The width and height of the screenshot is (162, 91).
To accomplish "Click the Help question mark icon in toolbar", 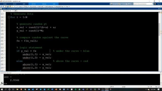I will click(129, 4).
